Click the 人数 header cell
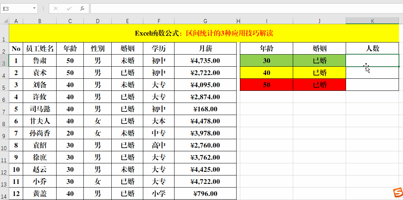403x200 pixels. pyautogui.click(x=373, y=48)
